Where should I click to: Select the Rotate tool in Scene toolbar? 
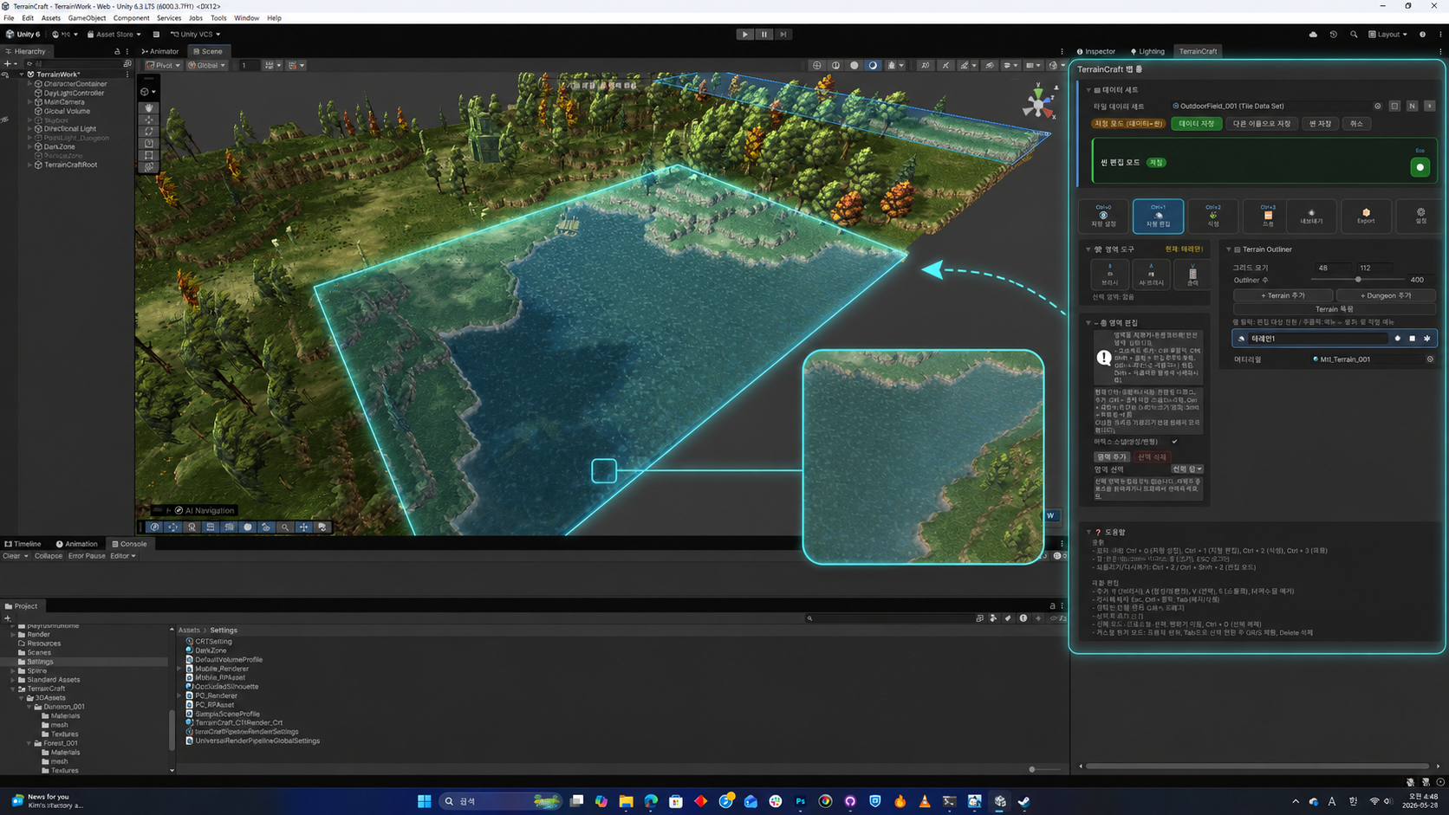coord(149,132)
